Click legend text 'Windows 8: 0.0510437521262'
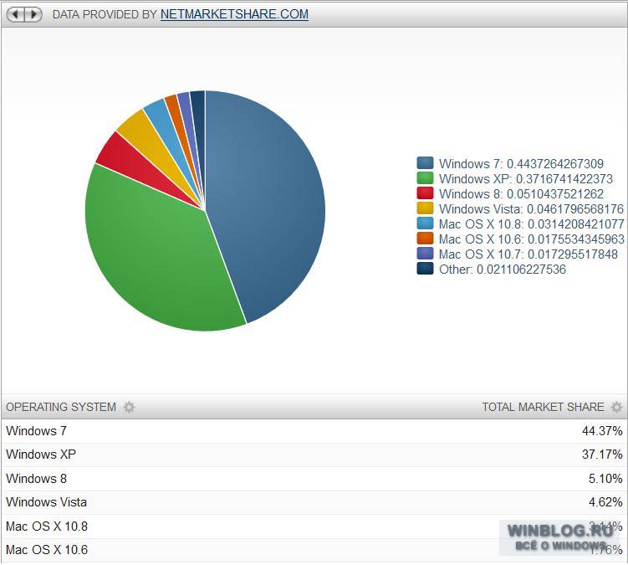Viewport: 628px width, 565px height. pyautogui.click(x=521, y=193)
